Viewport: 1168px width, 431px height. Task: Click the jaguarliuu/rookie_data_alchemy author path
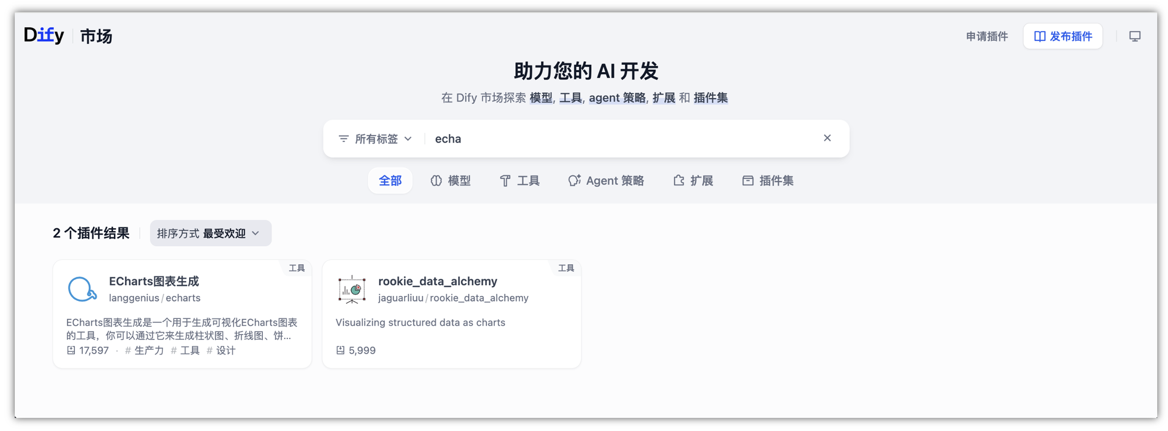pos(453,298)
